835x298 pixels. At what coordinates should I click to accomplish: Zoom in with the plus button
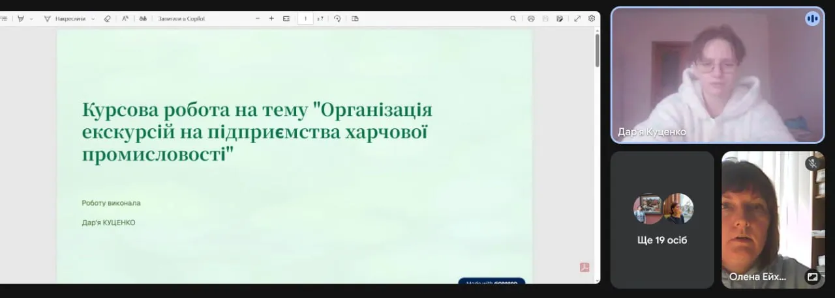click(271, 19)
